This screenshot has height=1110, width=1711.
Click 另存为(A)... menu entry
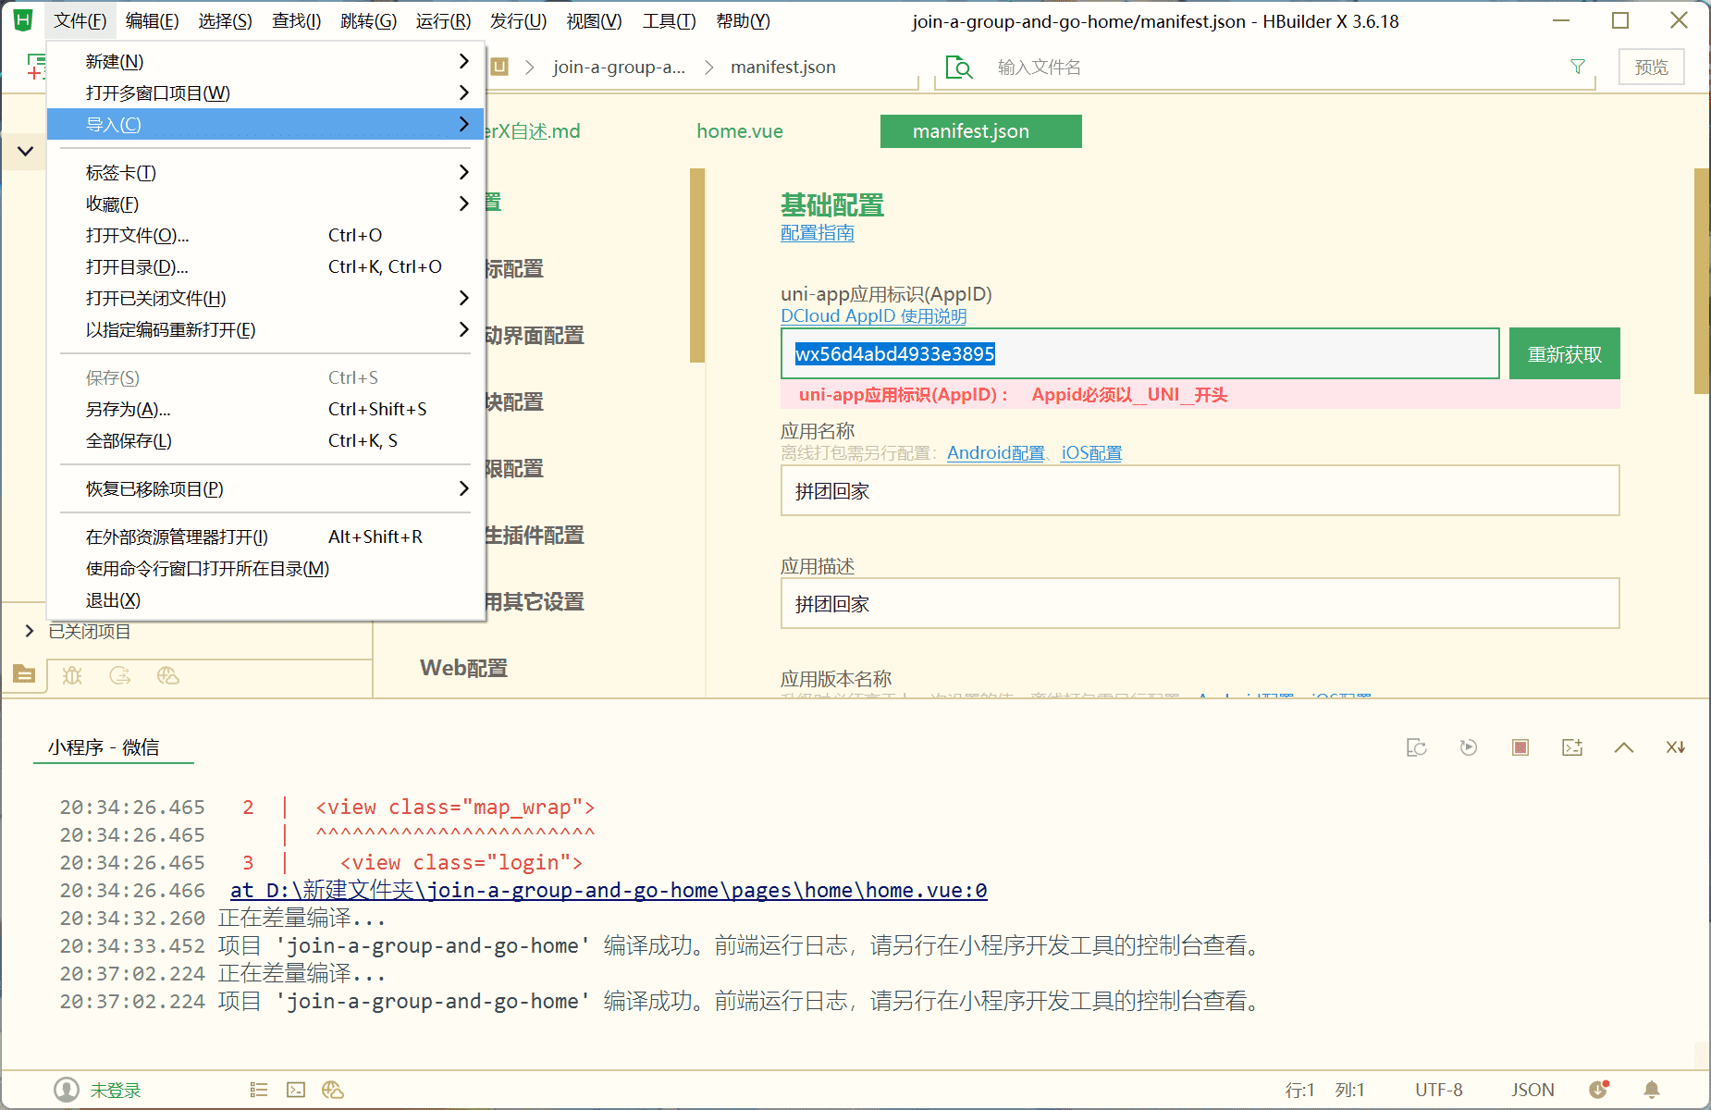coord(265,409)
